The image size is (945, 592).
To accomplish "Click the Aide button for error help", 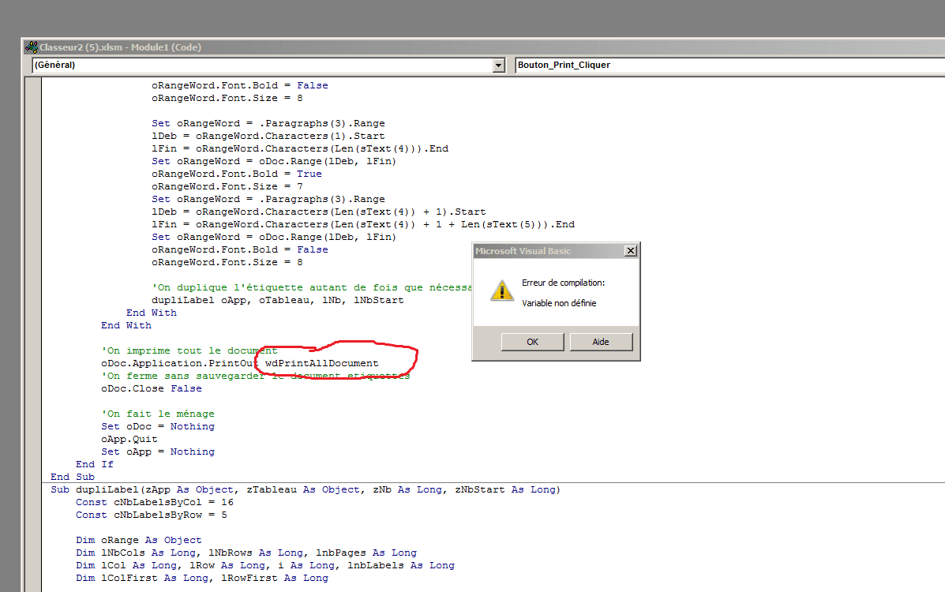I will (601, 342).
